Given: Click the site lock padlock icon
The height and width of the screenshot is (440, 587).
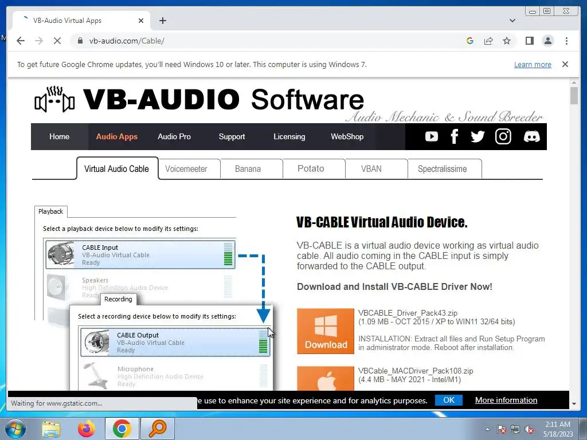Looking at the screenshot, I should click(80, 41).
